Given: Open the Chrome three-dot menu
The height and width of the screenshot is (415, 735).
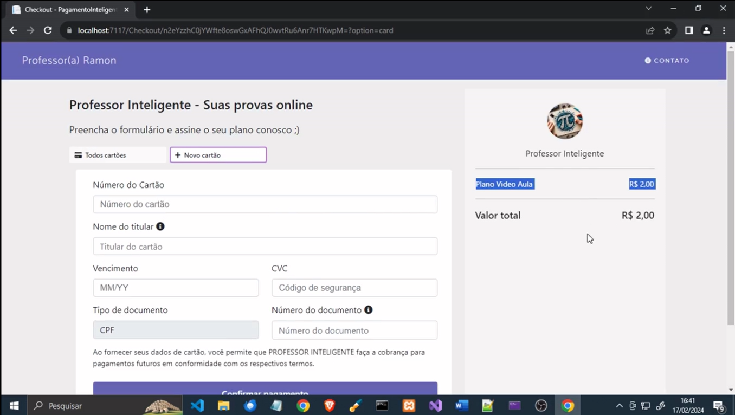Looking at the screenshot, I should pyautogui.click(x=724, y=30).
